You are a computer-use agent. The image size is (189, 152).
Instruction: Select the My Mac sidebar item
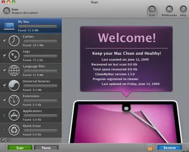click(x=31, y=26)
